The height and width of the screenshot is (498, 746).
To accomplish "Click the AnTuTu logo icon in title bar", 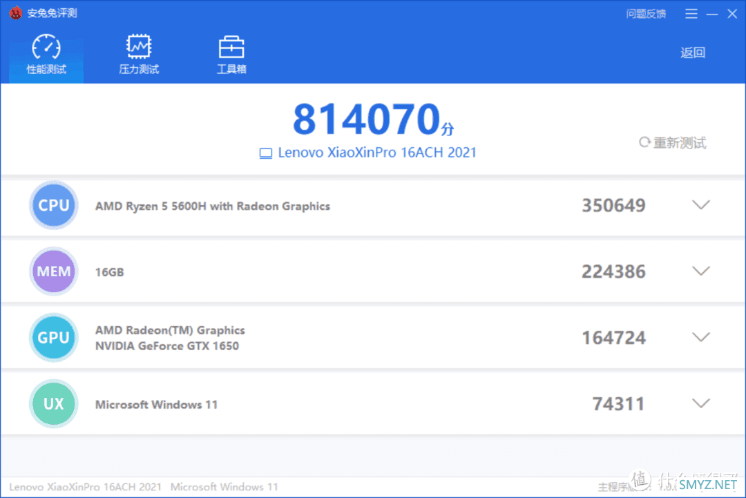I will [x=16, y=13].
